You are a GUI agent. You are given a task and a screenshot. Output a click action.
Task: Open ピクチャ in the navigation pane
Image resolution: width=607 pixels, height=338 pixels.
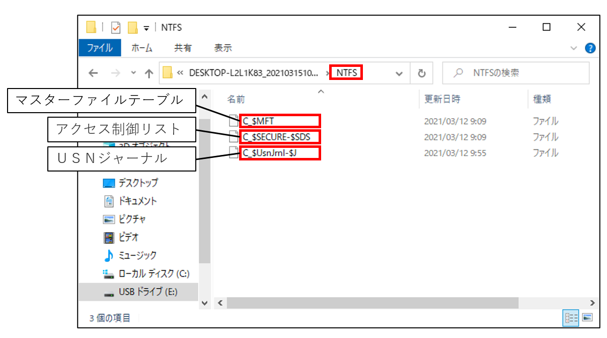coord(124,219)
